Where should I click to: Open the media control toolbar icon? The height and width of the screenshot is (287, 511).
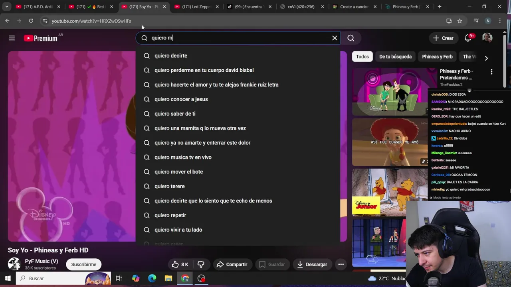[476, 21]
